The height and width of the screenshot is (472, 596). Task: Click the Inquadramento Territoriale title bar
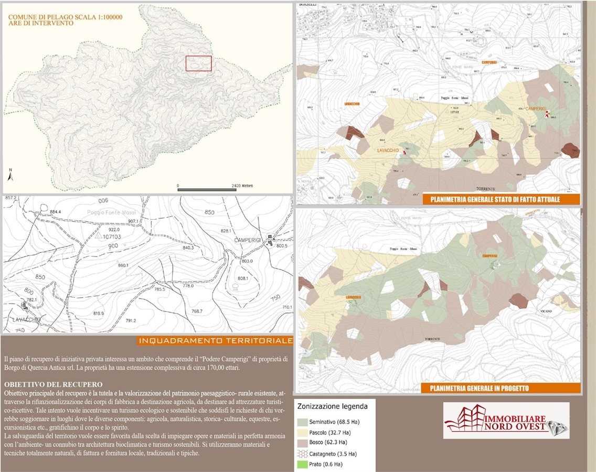tap(215, 341)
